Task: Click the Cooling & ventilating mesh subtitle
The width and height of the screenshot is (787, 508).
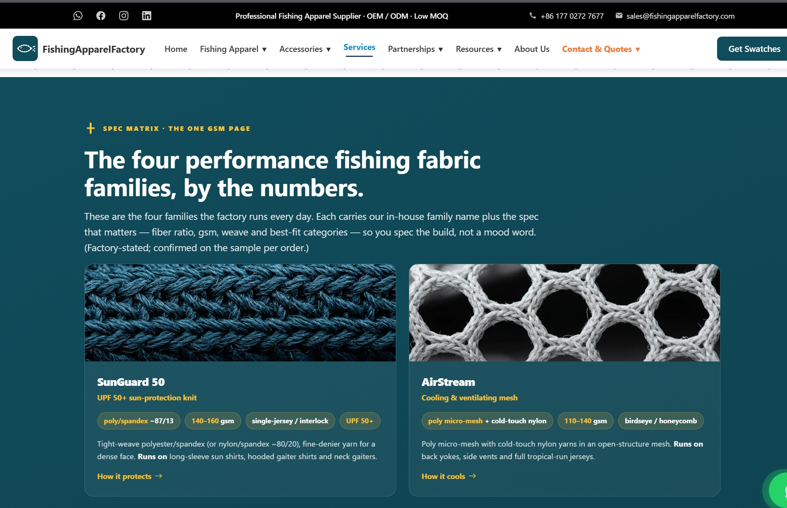Action: [x=470, y=398]
